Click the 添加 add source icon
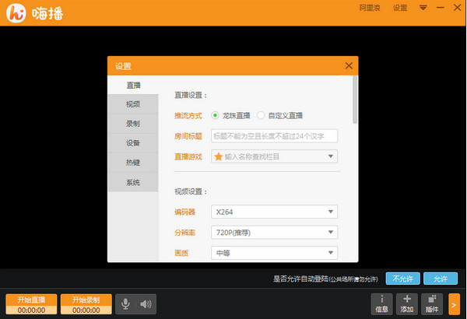Image resolution: width=467 pixels, height=319 pixels. click(406, 303)
